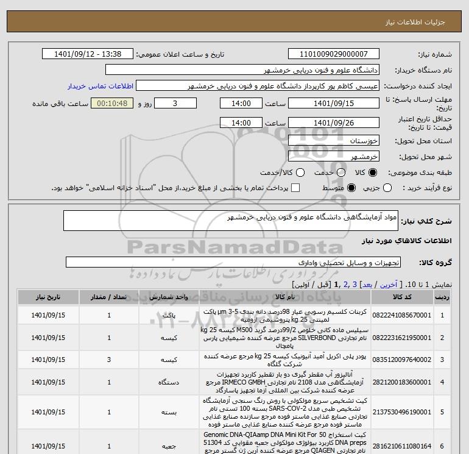The image size is (469, 454).
Task: Click the QIAamp DNA Mini Kit item name
Action: point(285,442)
